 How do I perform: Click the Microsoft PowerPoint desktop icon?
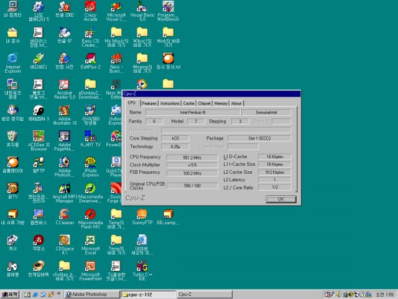point(90,271)
